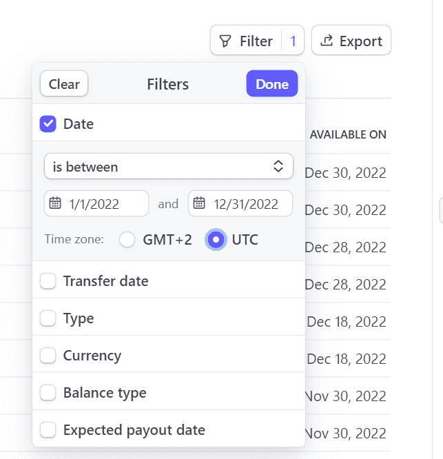
Task: Click the Clear filters button
Action: click(x=64, y=84)
